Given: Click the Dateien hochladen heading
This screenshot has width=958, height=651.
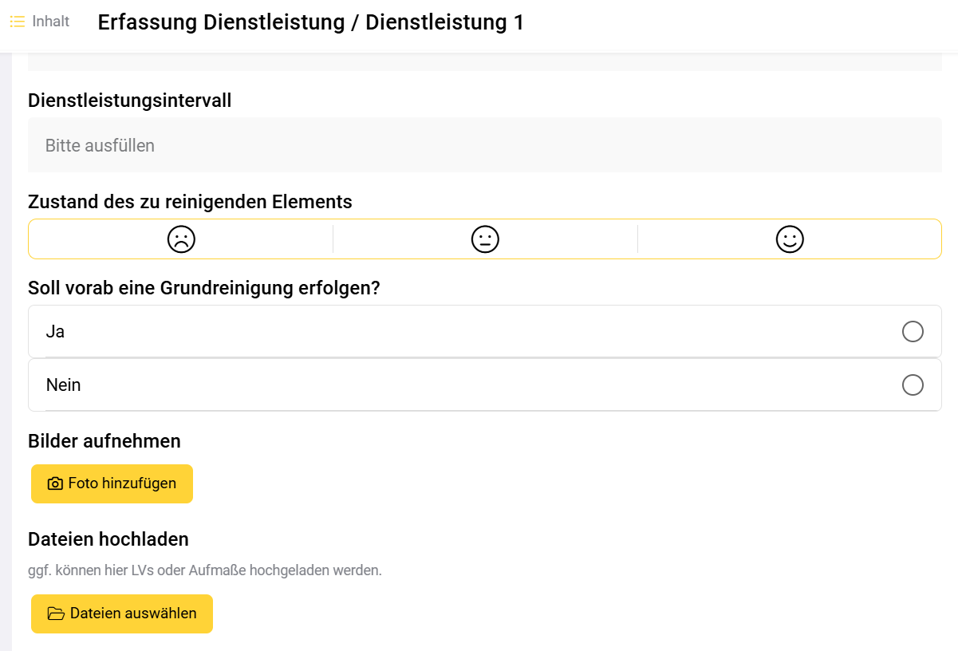Looking at the screenshot, I should click(108, 539).
